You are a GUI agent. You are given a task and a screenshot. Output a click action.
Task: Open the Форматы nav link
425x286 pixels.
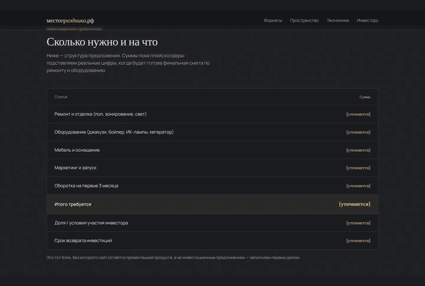273,20
